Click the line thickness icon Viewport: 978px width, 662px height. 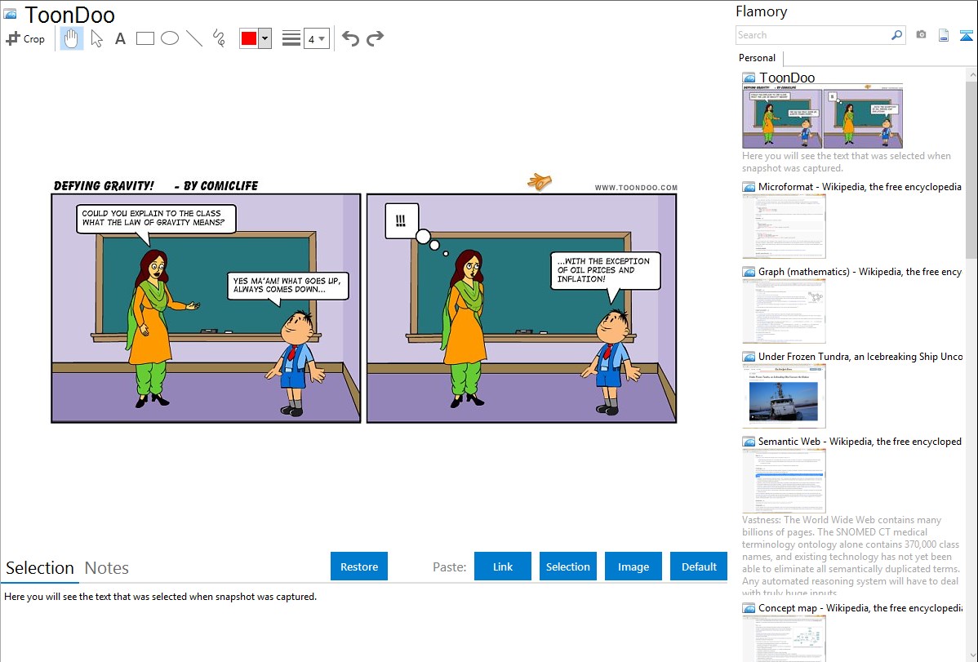pos(291,38)
